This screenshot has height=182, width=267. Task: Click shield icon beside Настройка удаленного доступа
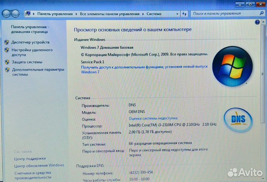pos(7,50)
